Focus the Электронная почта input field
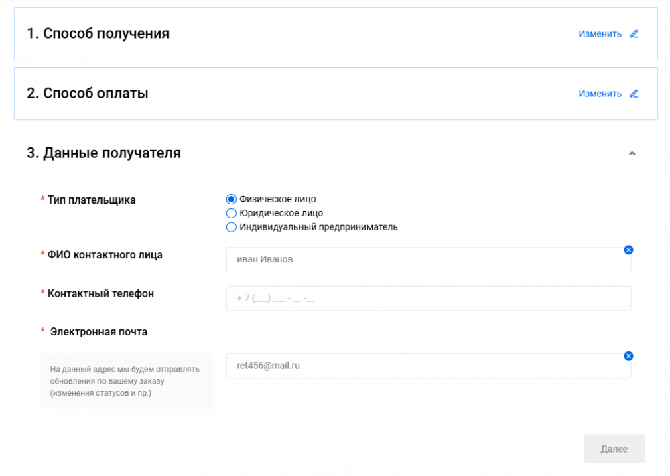 point(429,366)
